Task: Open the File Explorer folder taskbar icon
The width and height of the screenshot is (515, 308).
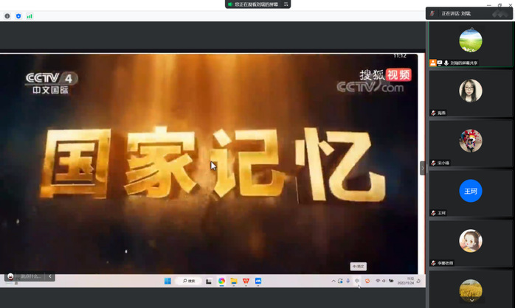Action: point(233,281)
